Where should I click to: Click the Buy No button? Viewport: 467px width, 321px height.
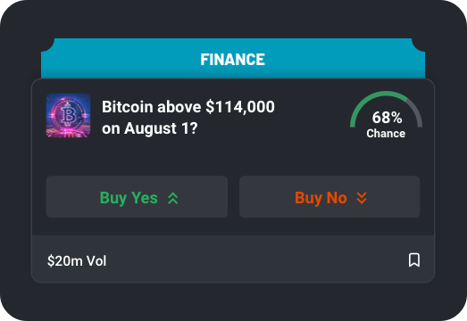click(329, 197)
